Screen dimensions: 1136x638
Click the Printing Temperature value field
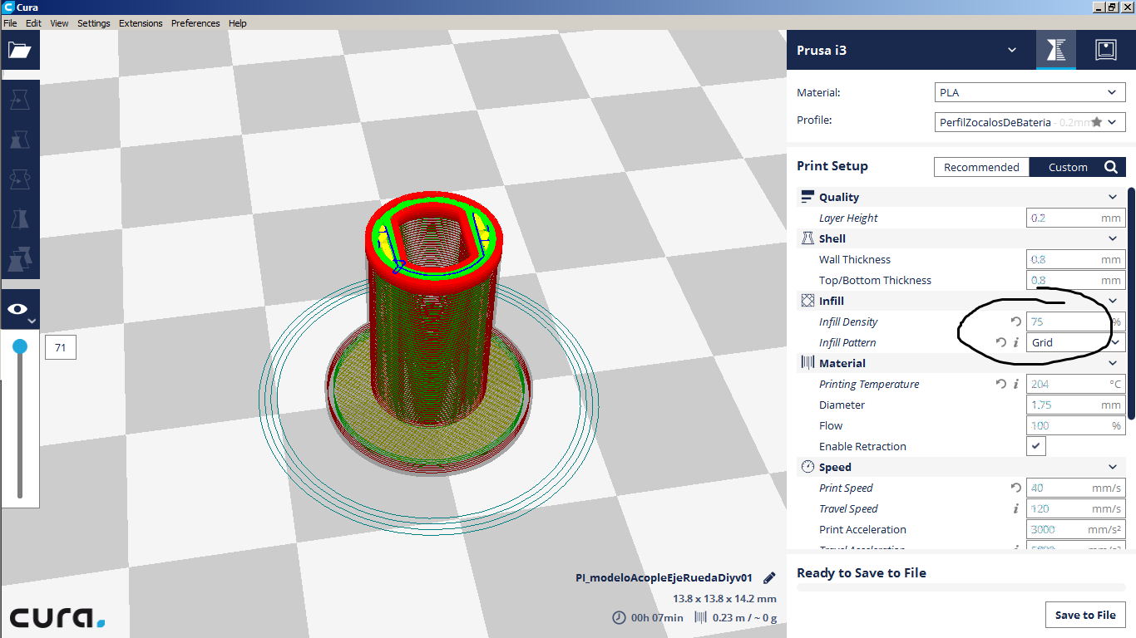(1076, 384)
